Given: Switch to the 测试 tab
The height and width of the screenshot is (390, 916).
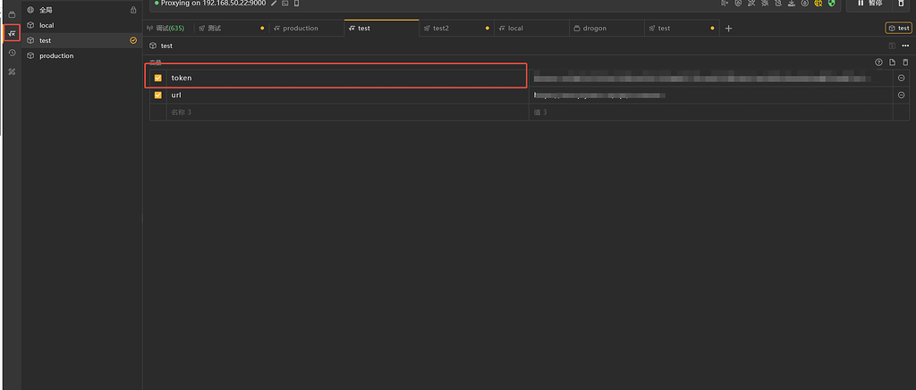Looking at the screenshot, I should 231,28.
